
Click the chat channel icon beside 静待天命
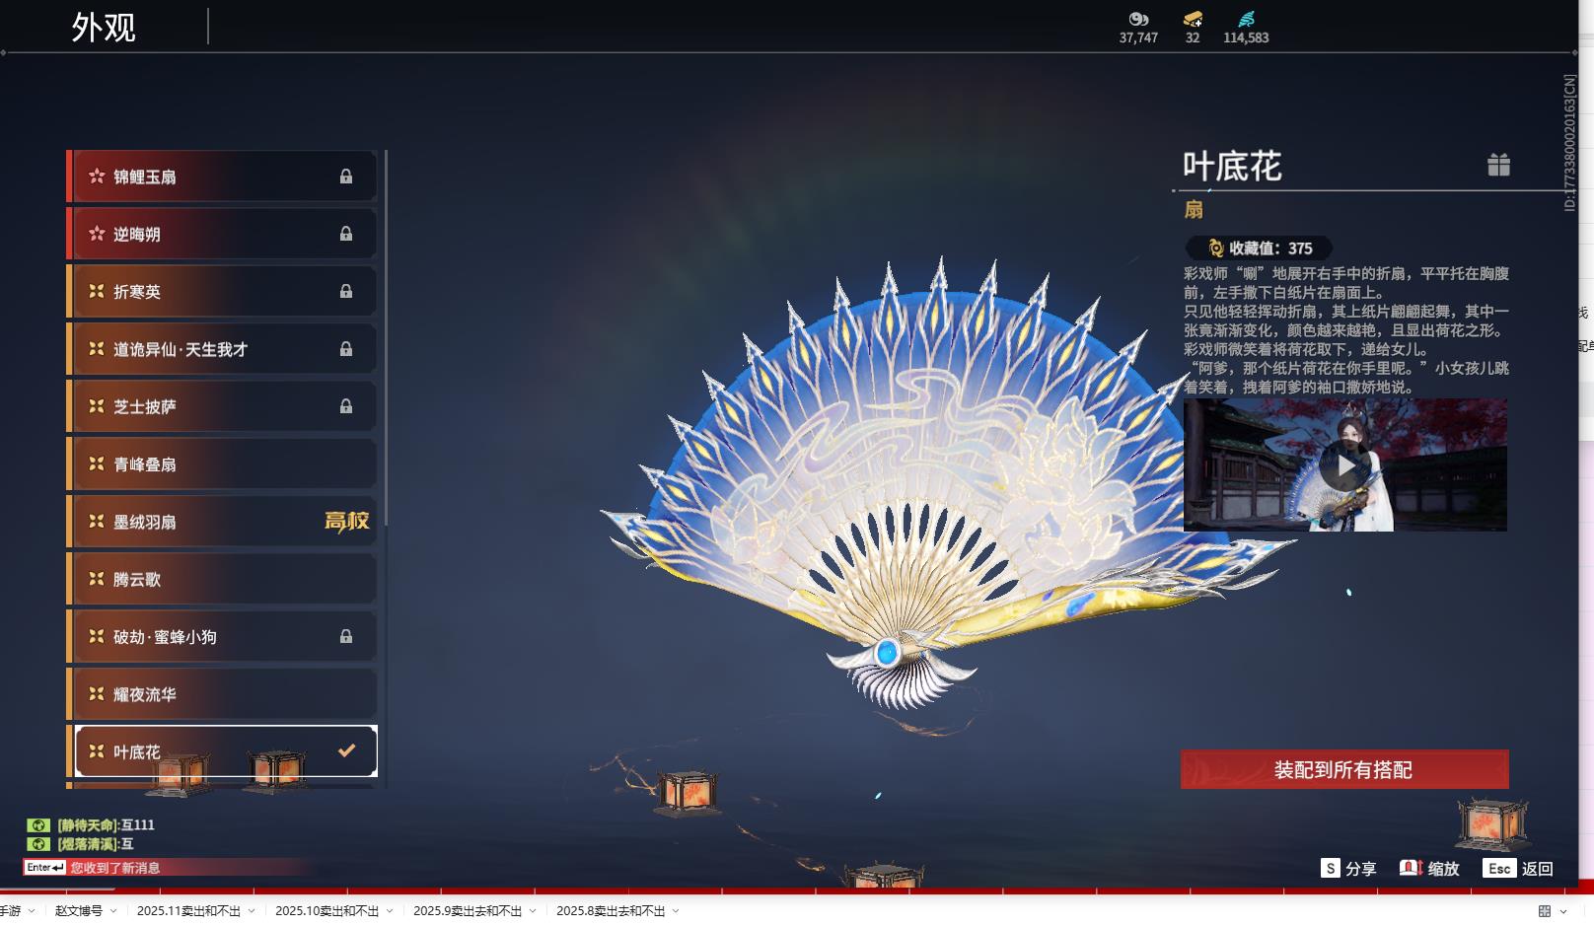click(37, 825)
